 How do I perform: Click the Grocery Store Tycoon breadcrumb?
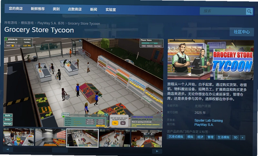[x=84, y=24]
